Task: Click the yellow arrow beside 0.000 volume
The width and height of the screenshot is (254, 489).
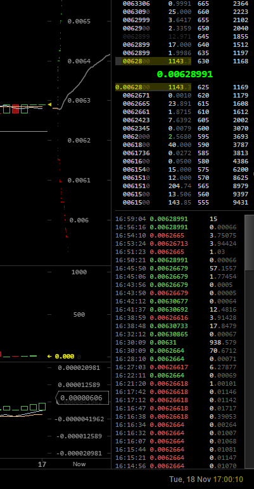Action: [49, 356]
